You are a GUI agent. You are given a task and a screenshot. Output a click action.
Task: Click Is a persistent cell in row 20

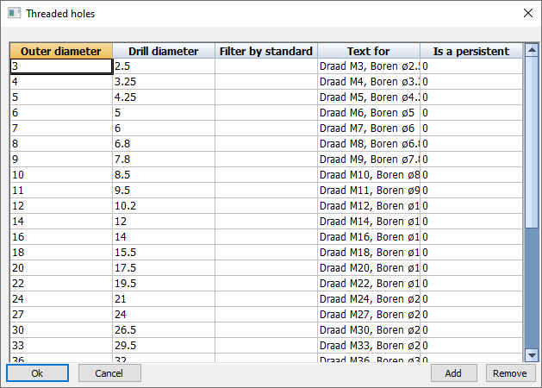(470, 267)
